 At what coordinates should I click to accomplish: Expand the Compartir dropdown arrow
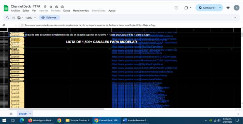tap(220, 8)
